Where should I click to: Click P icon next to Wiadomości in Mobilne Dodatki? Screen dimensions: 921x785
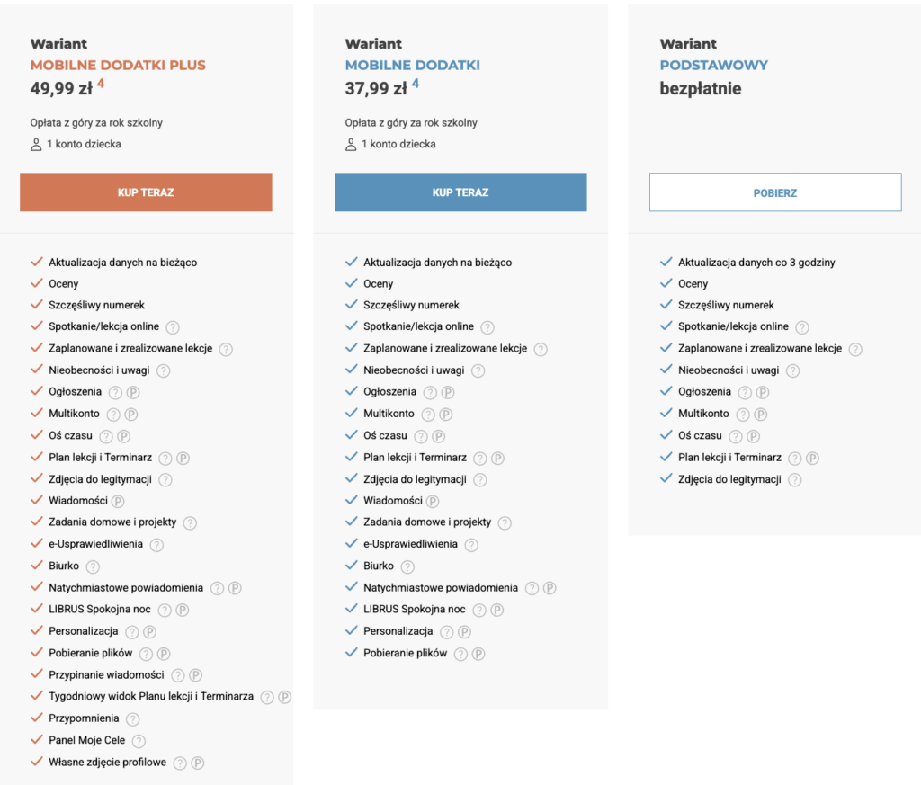click(x=433, y=502)
